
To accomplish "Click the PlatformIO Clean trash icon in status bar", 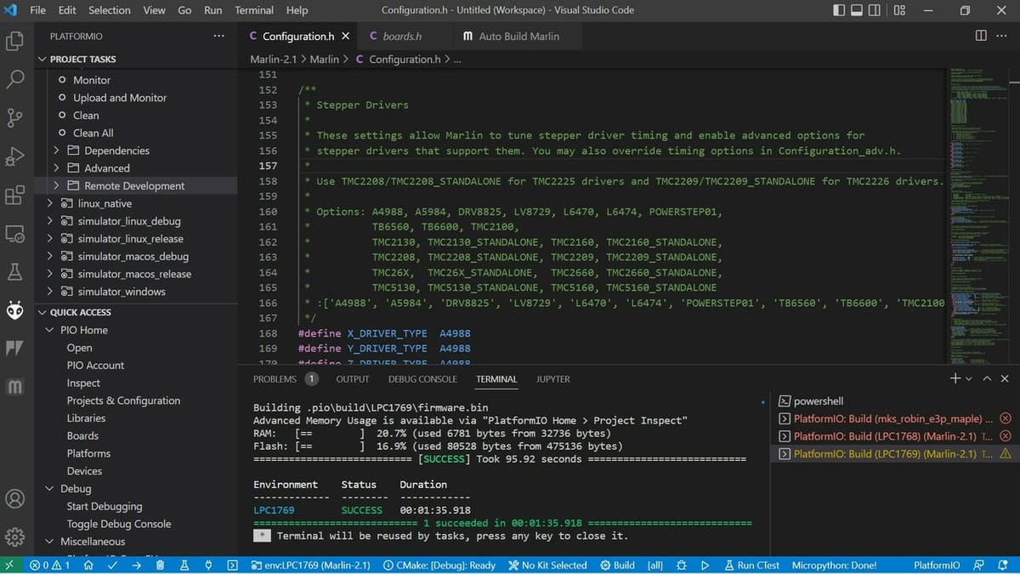I will (160, 565).
